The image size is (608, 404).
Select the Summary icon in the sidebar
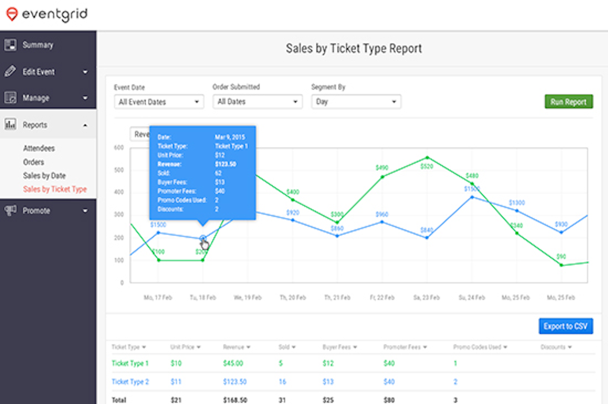(x=10, y=45)
